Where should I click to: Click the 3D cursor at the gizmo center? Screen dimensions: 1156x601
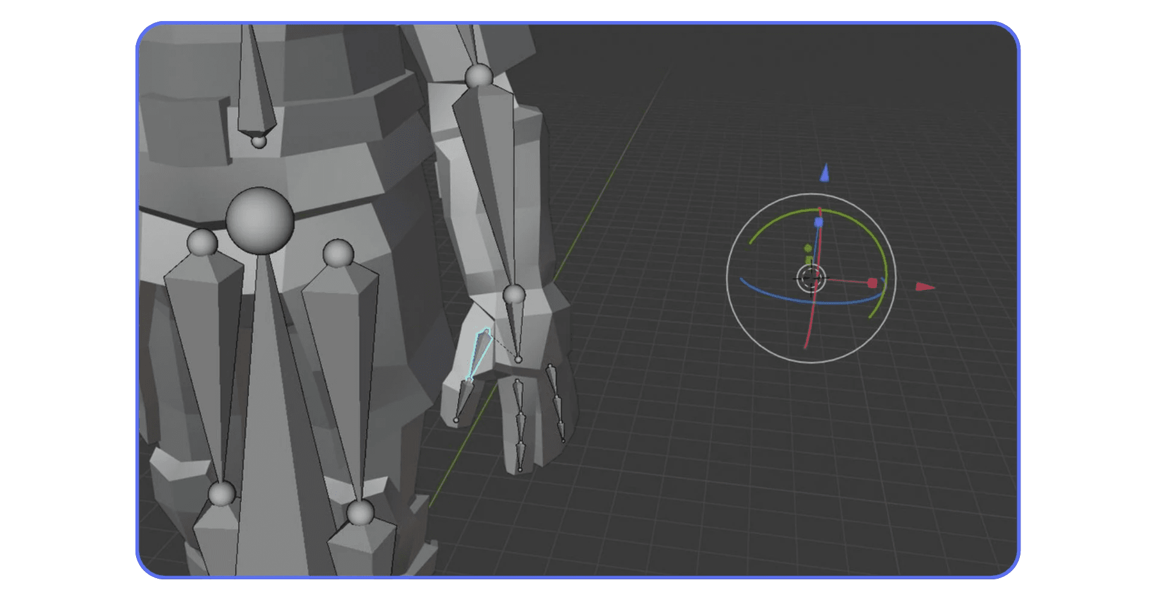pyautogui.click(x=810, y=278)
